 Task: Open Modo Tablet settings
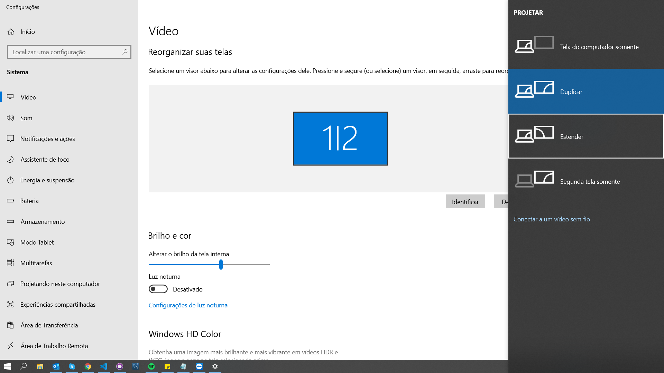click(x=37, y=242)
